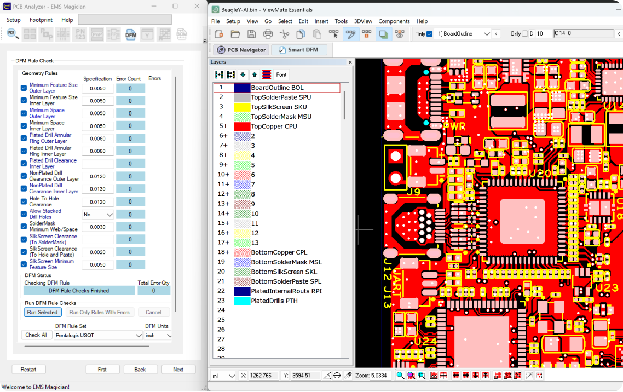Image resolution: width=623 pixels, height=392 pixels.
Task: Click the red TopCopper CPU color swatch
Action: (x=242, y=126)
